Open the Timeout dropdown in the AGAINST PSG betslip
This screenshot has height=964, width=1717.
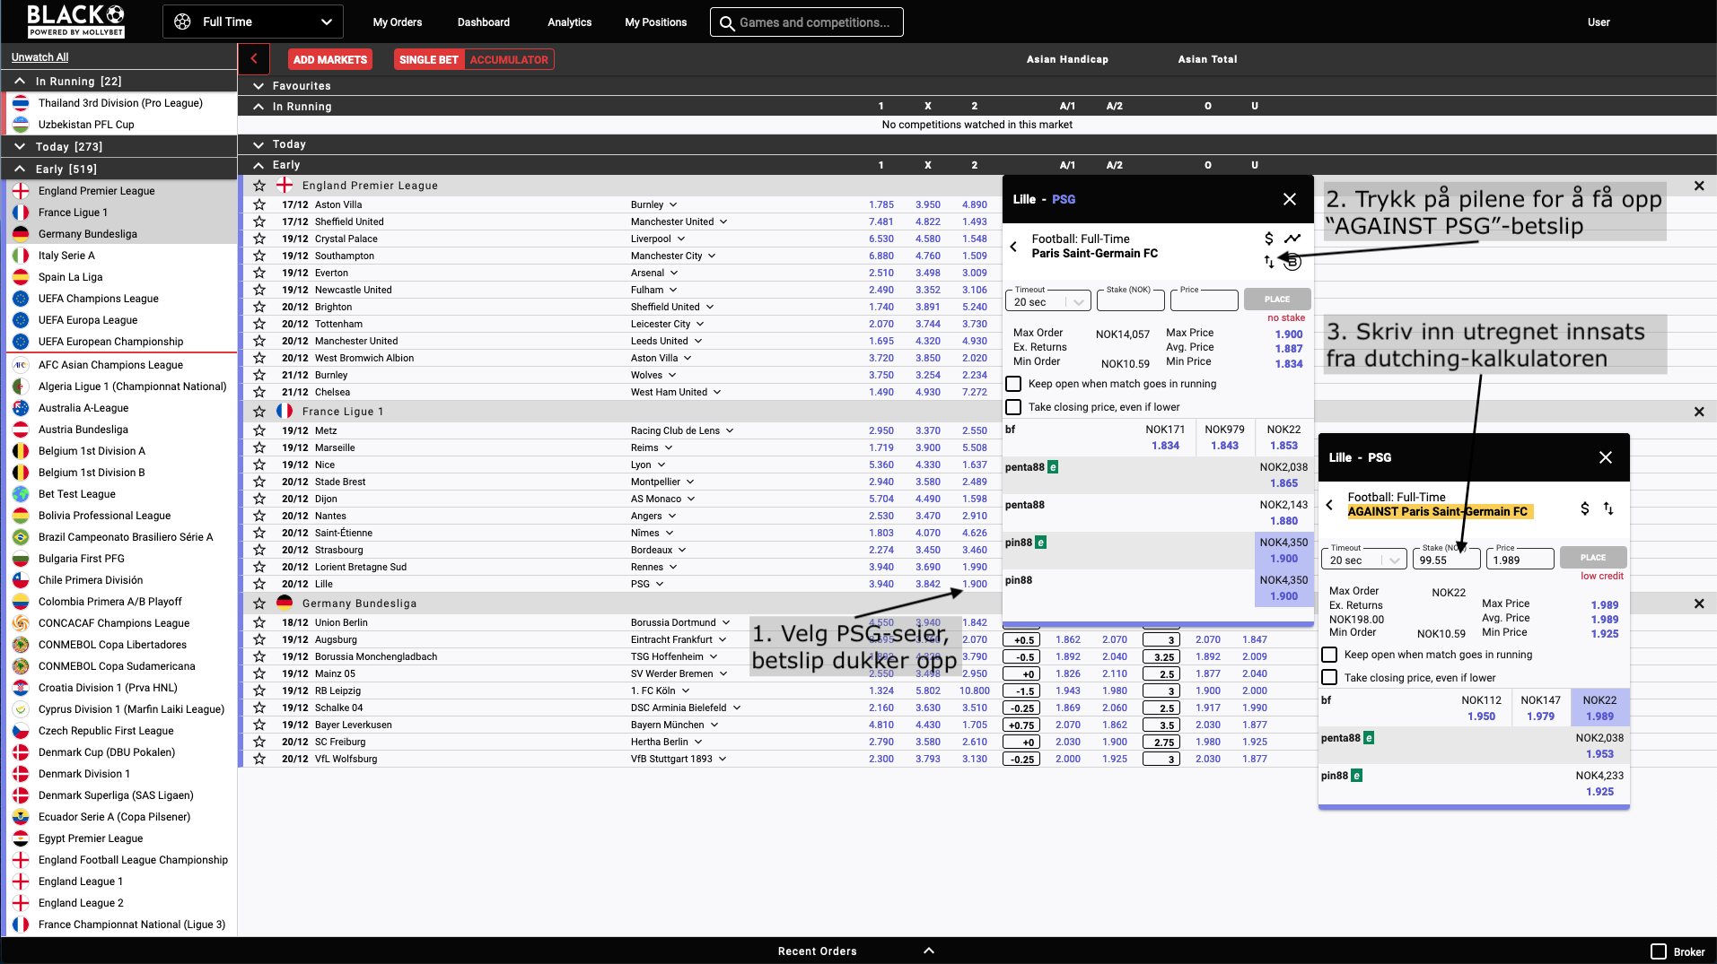1364,560
